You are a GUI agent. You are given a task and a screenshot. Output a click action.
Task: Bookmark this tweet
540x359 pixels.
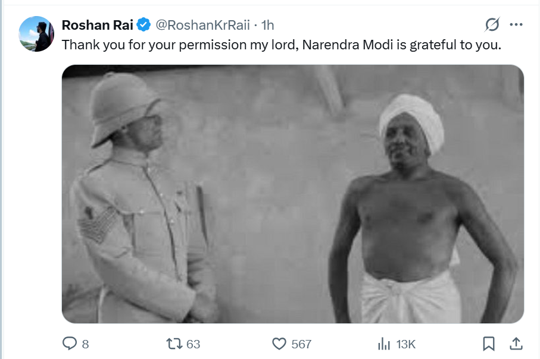click(x=488, y=344)
